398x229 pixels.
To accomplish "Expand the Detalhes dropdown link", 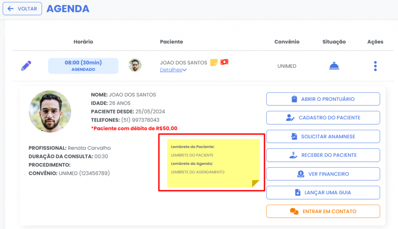I will click(173, 70).
